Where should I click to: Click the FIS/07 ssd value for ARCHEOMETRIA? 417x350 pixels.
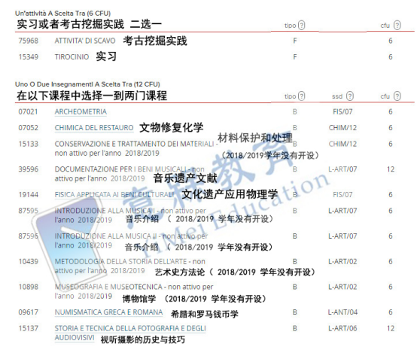[x=342, y=111]
